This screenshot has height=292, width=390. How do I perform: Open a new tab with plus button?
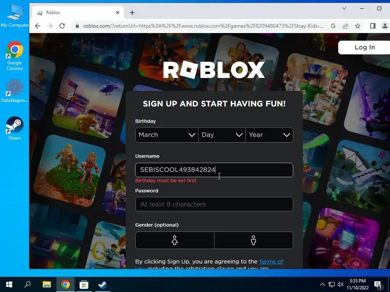tap(132, 13)
